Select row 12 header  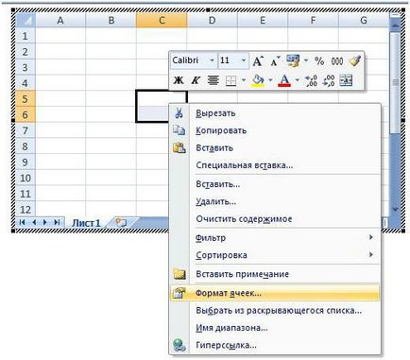(26, 210)
